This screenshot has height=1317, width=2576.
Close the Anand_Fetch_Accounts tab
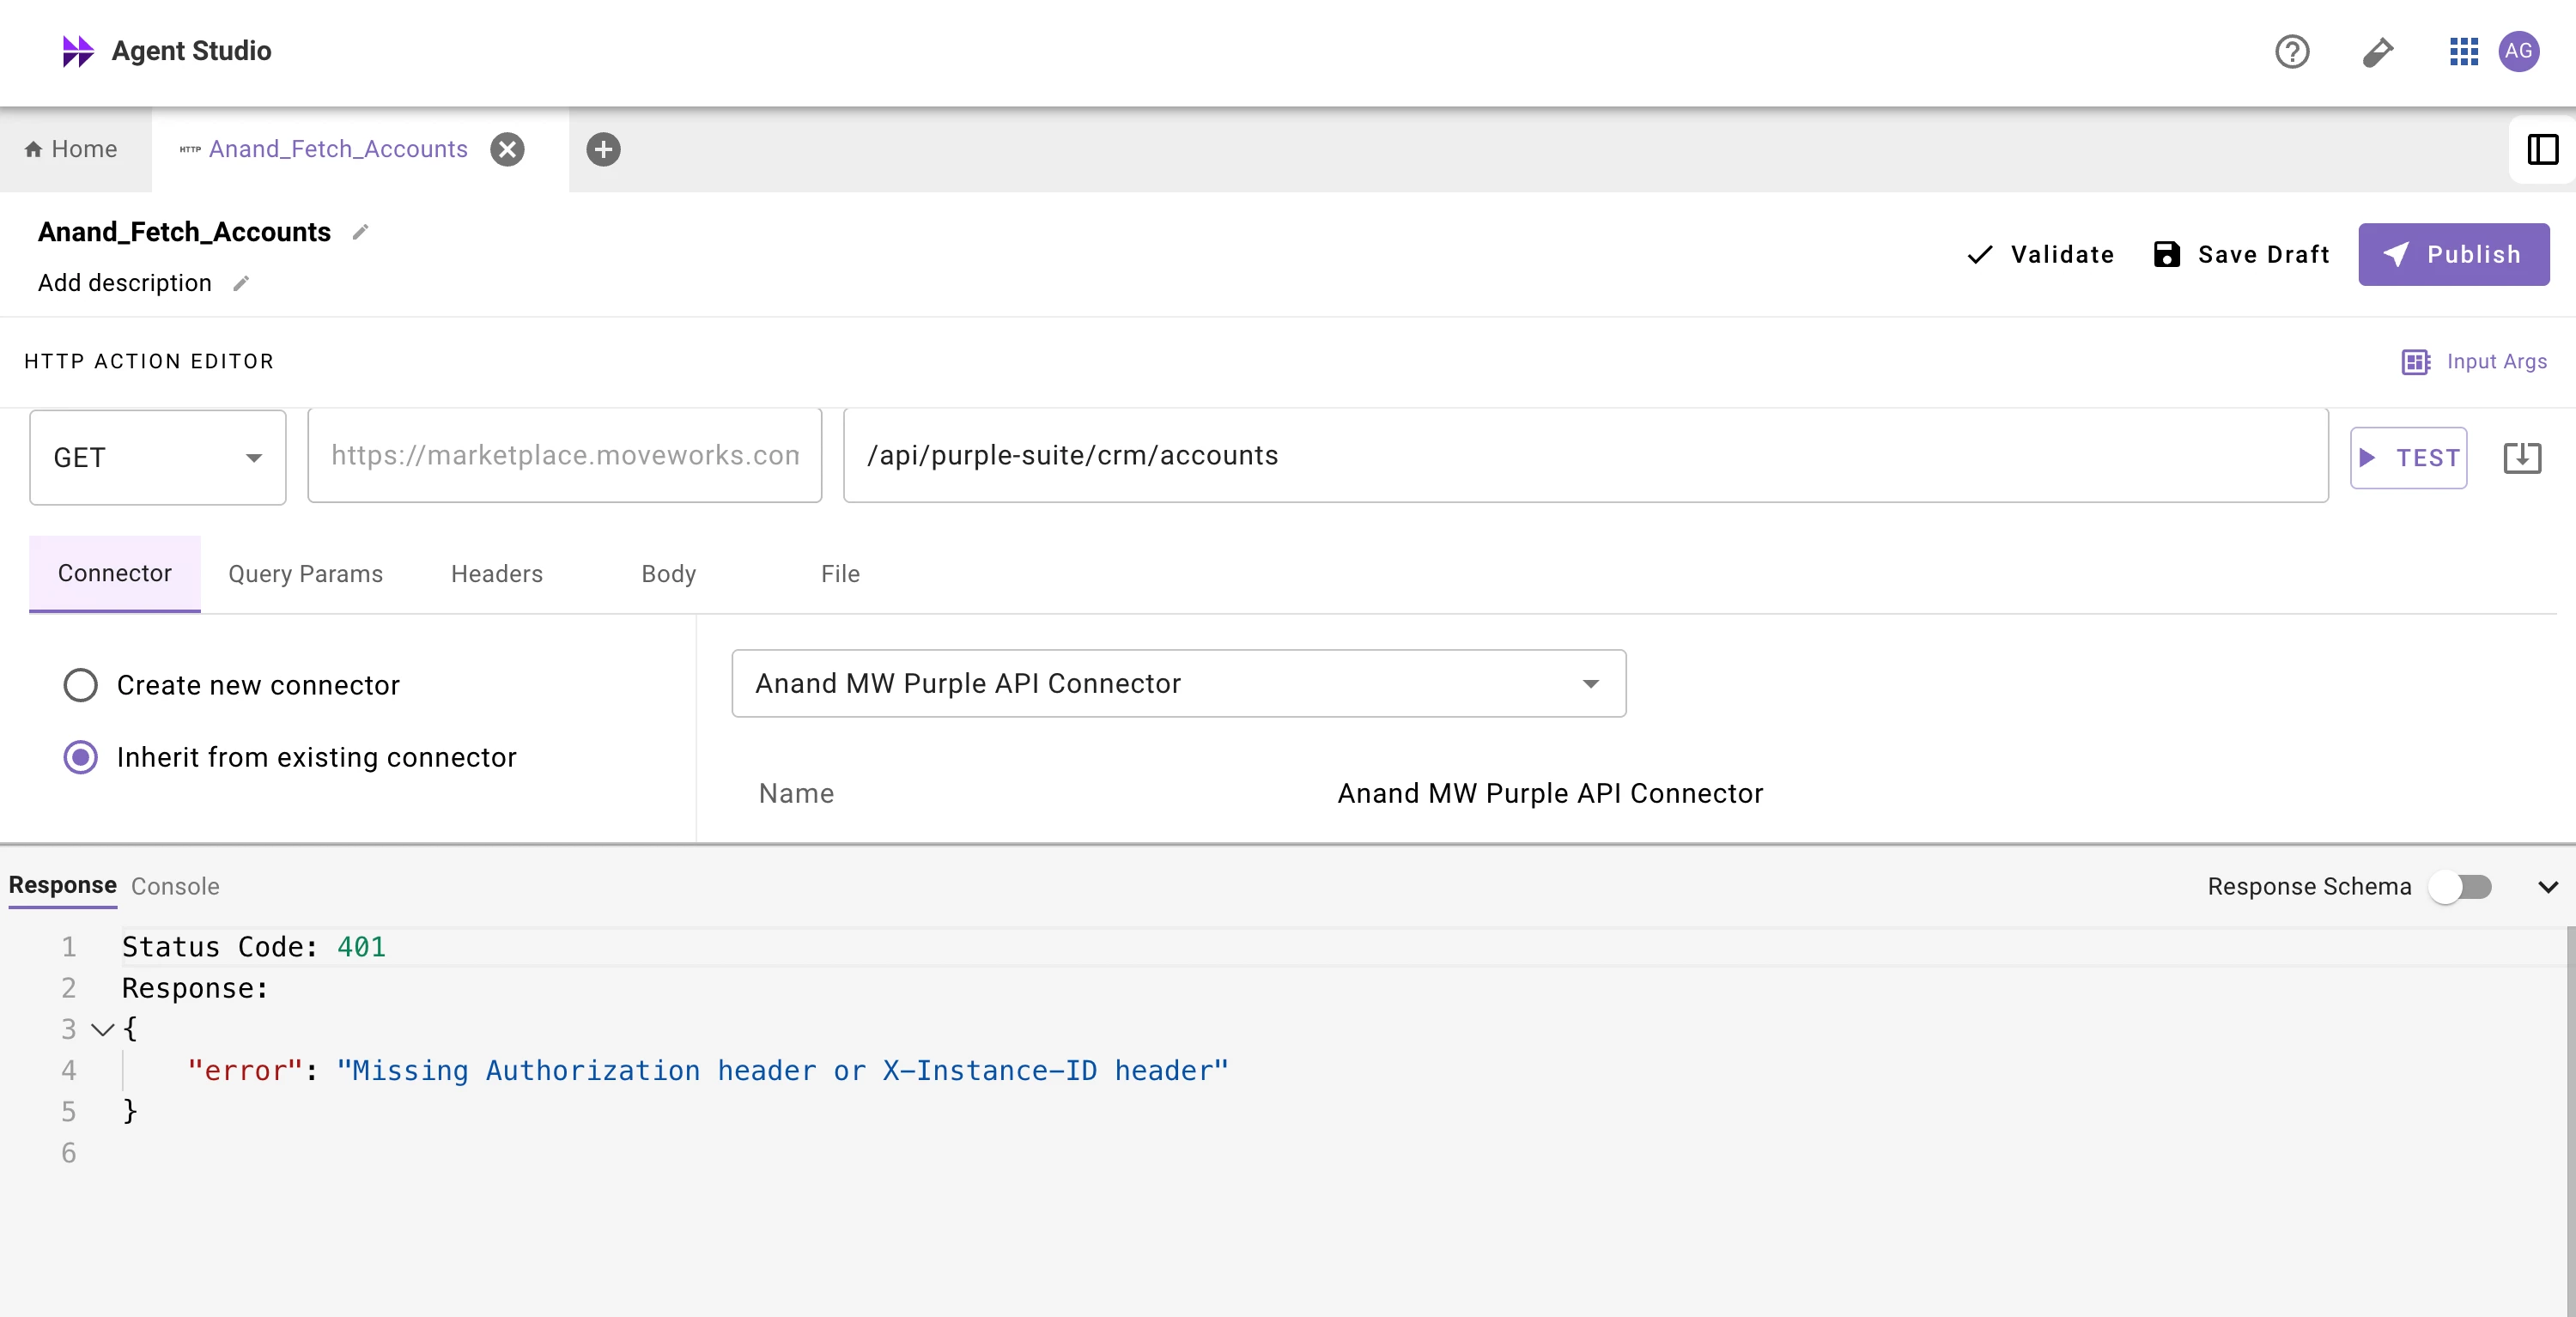507,149
